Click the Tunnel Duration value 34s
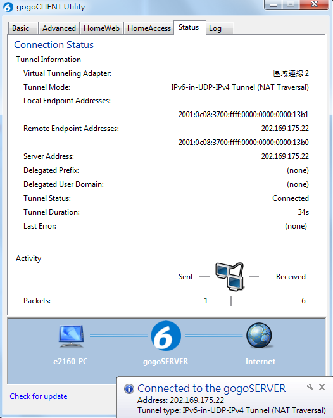 click(x=303, y=212)
